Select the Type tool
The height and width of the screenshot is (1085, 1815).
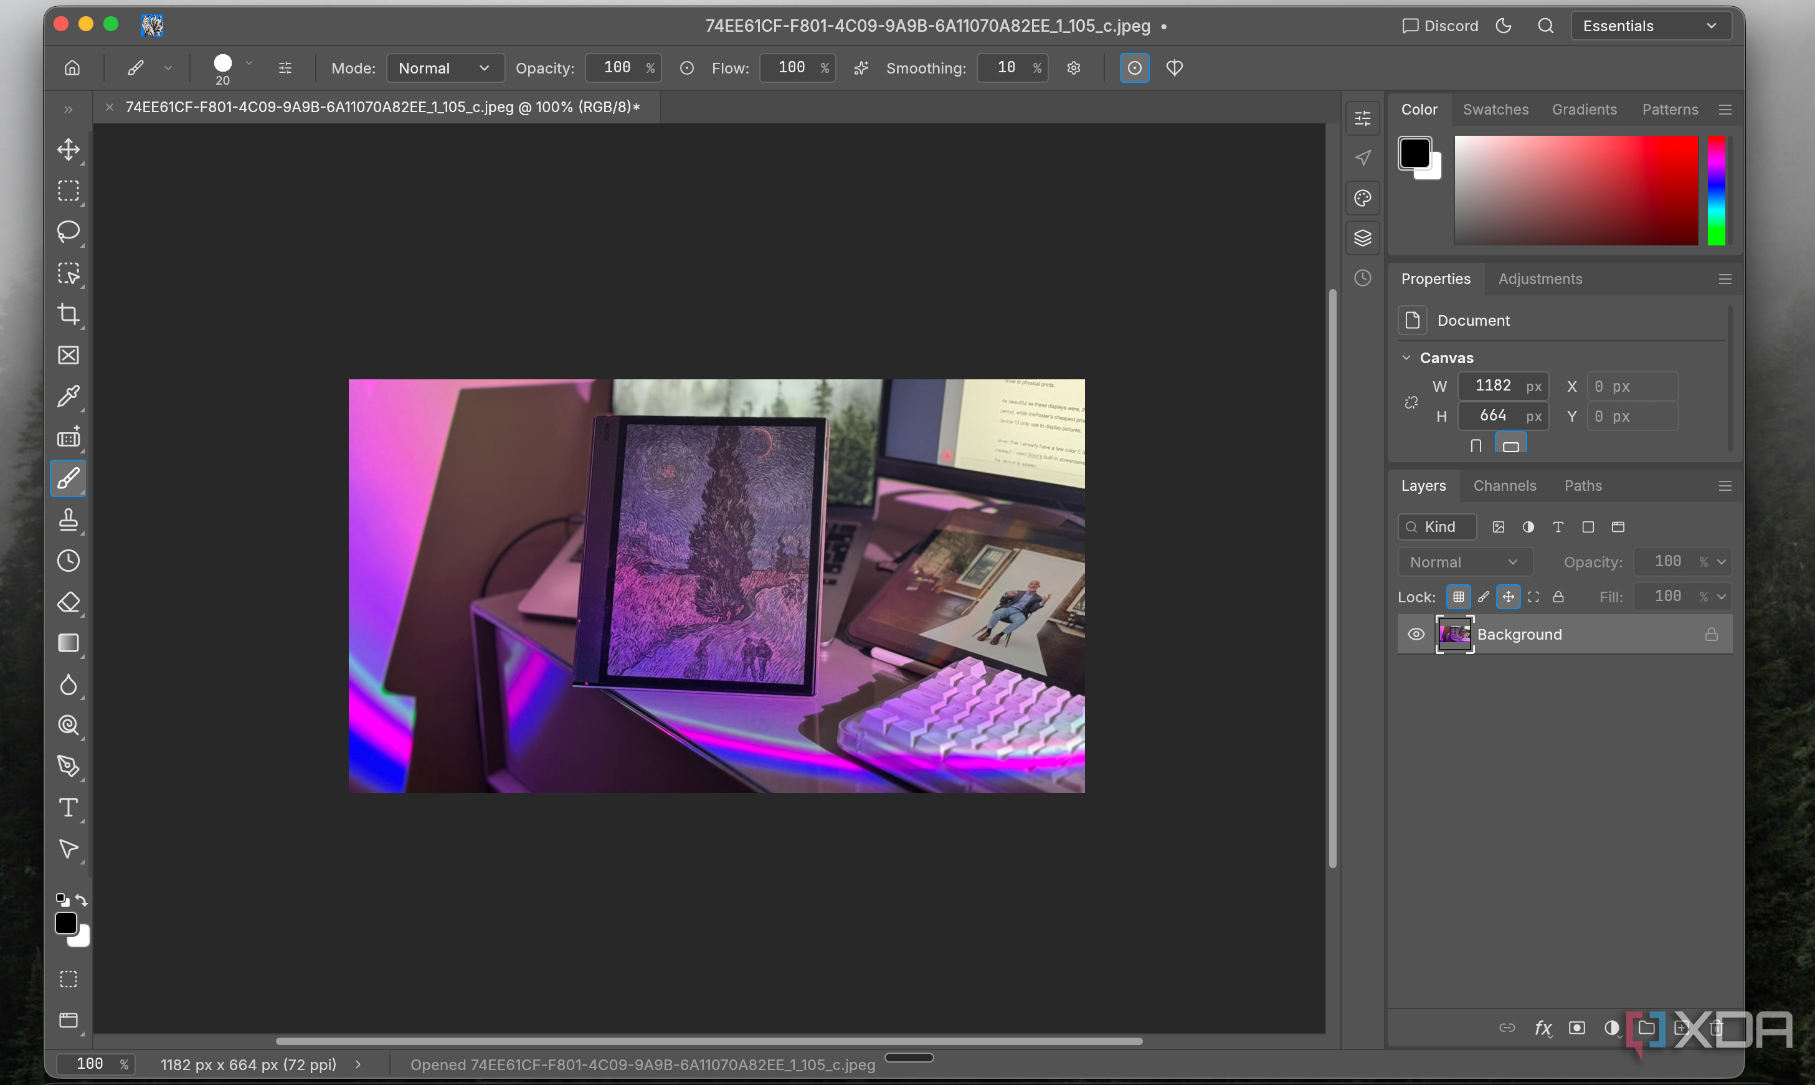69,808
